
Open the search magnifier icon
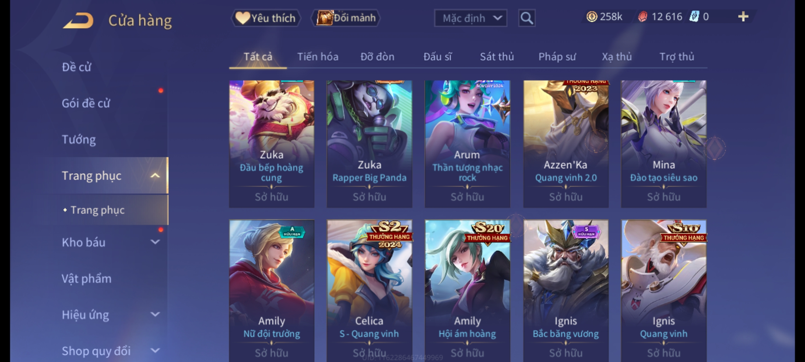[527, 18]
